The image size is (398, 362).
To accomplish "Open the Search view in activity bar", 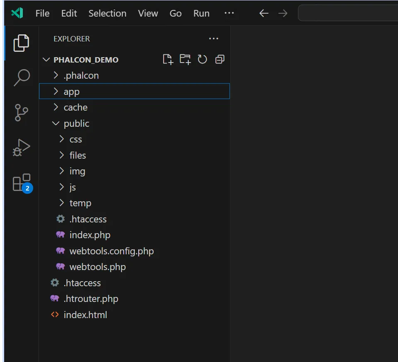I will (x=22, y=78).
